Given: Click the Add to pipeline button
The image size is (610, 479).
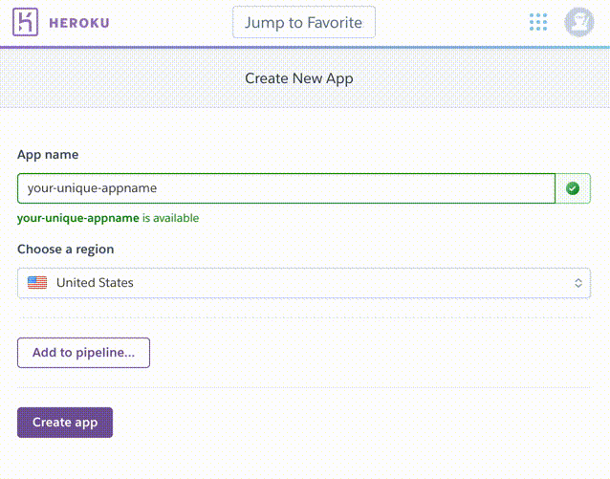Looking at the screenshot, I should (83, 353).
